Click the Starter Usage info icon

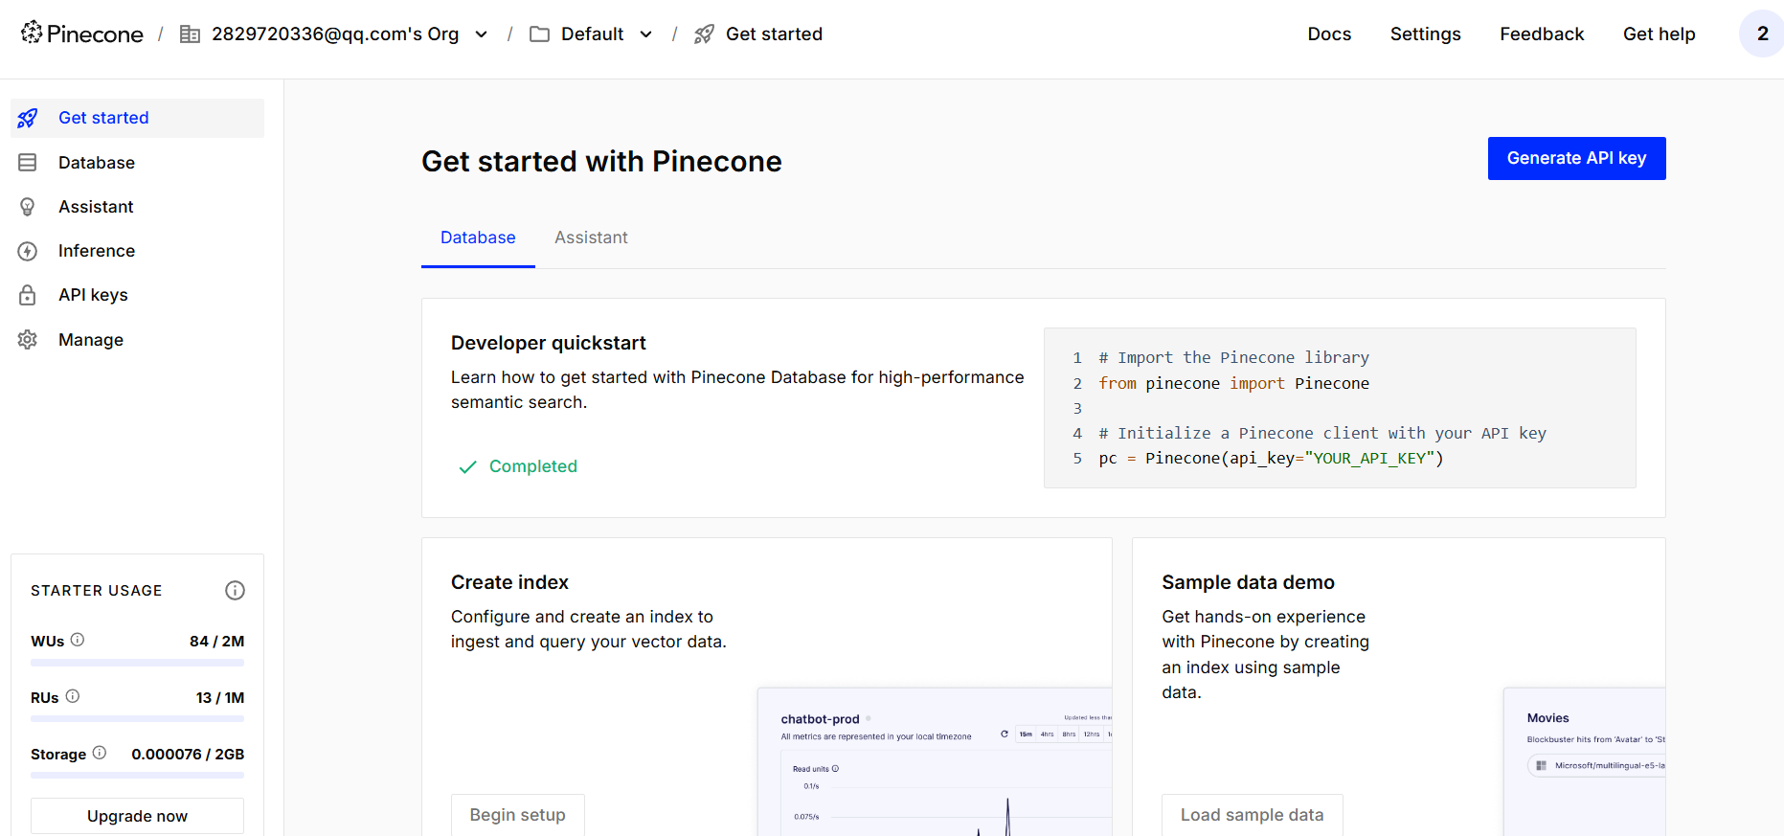(x=235, y=590)
